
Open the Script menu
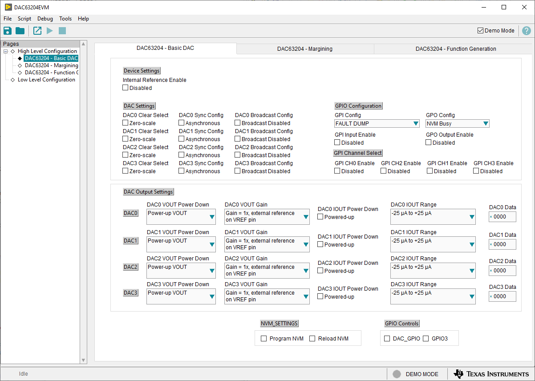pyautogui.click(x=24, y=19)
